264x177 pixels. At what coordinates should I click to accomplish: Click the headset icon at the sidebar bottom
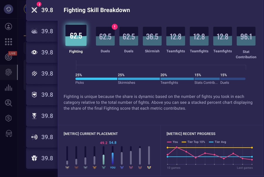[9, 133]
